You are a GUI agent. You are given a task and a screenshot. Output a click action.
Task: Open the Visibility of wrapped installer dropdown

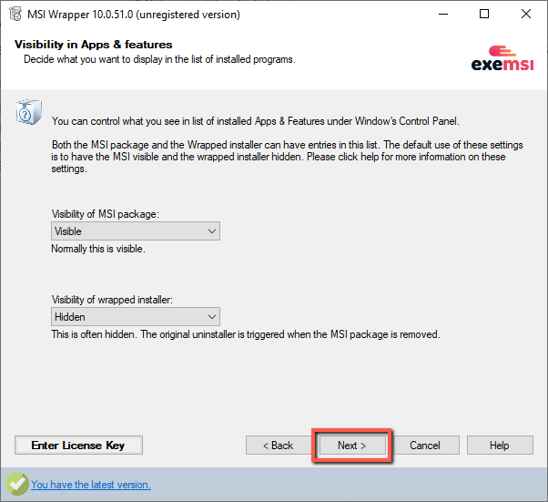[136, 317]
